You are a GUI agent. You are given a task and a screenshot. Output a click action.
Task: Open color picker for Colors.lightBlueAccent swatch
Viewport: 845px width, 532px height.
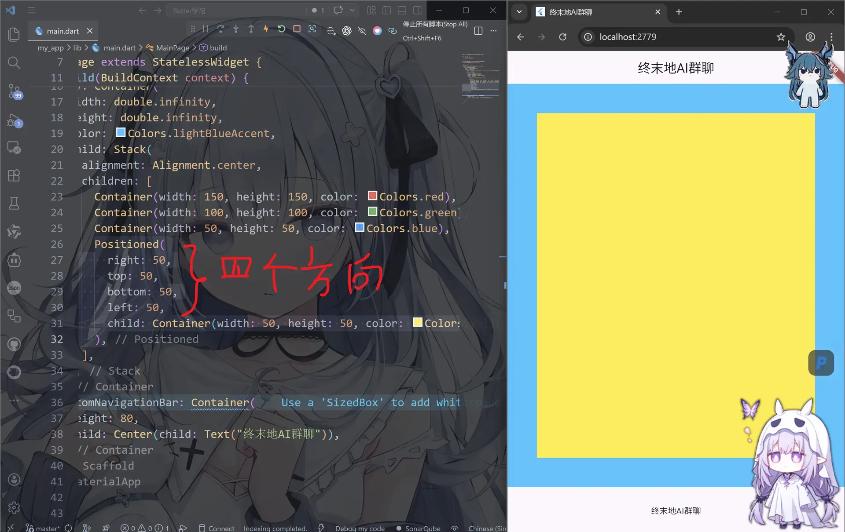coord(121,132)
